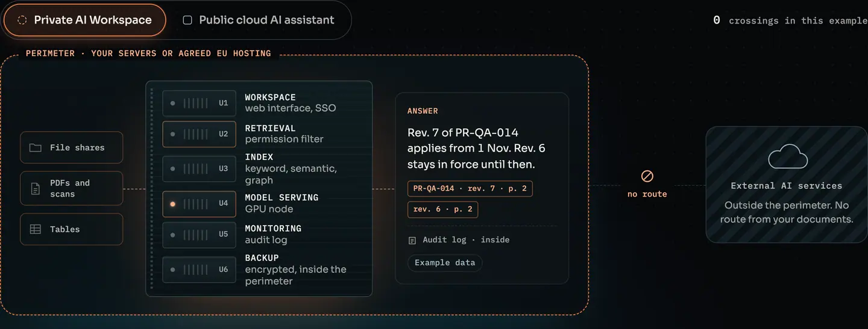Select server unit U2
Viewport: 868px width, 329px height.
199,134
